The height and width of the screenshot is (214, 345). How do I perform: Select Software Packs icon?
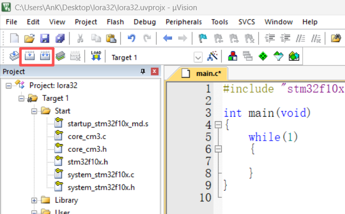click(x=279, y=56)
